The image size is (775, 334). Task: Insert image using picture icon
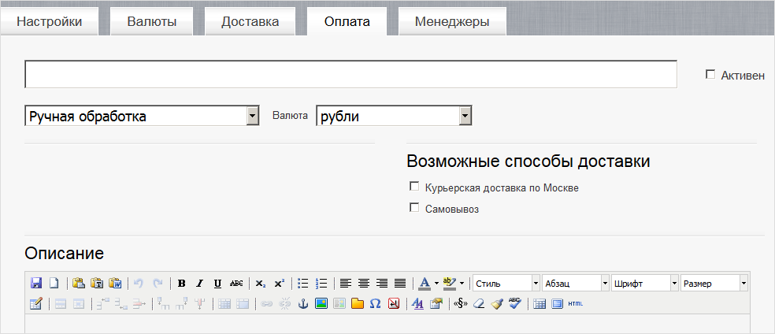pyautogui.click(x=321, y=303)
